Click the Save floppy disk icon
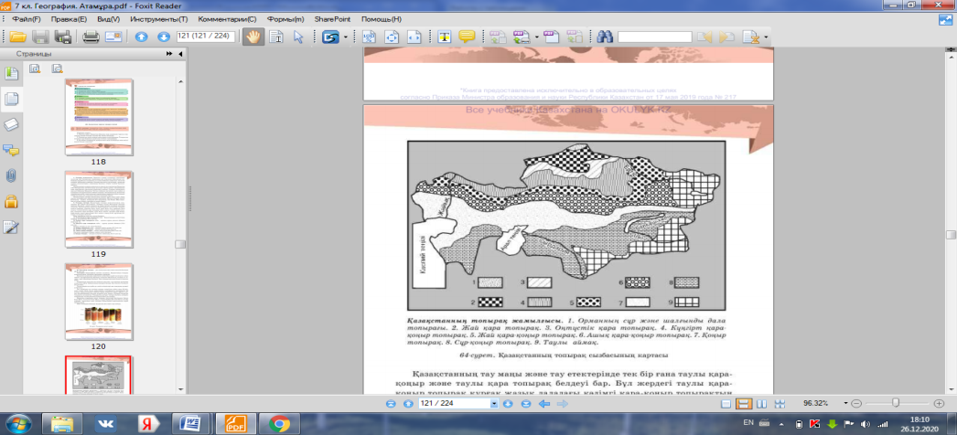This screenshot has width=957, height=435. coord(40,37)
